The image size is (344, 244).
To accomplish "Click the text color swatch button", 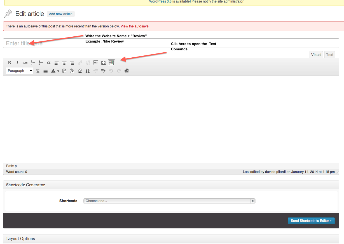I will [53, 71].
